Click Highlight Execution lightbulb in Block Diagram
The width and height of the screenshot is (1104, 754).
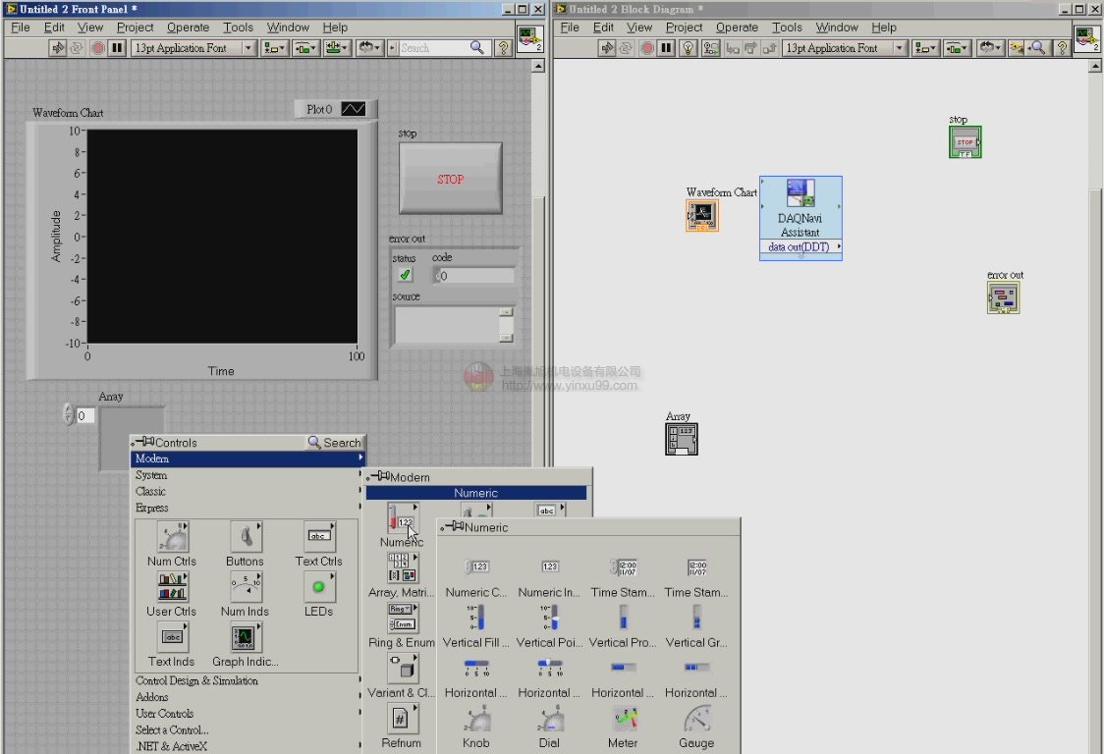tap(689, 48)
